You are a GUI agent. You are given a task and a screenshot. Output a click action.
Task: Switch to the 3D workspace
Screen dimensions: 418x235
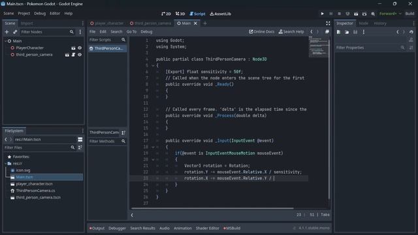[180, 14]
